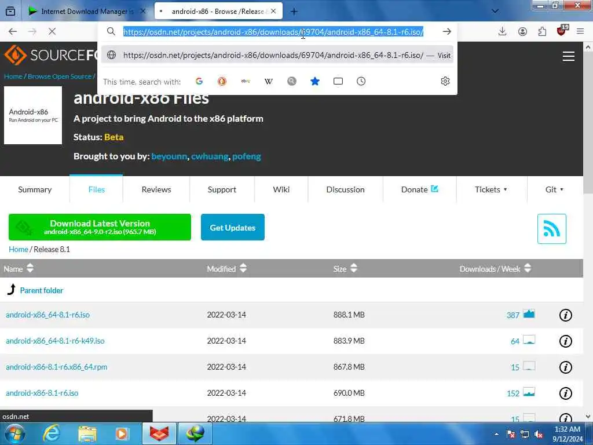Search this time in open tabs

tap(338, 81)
